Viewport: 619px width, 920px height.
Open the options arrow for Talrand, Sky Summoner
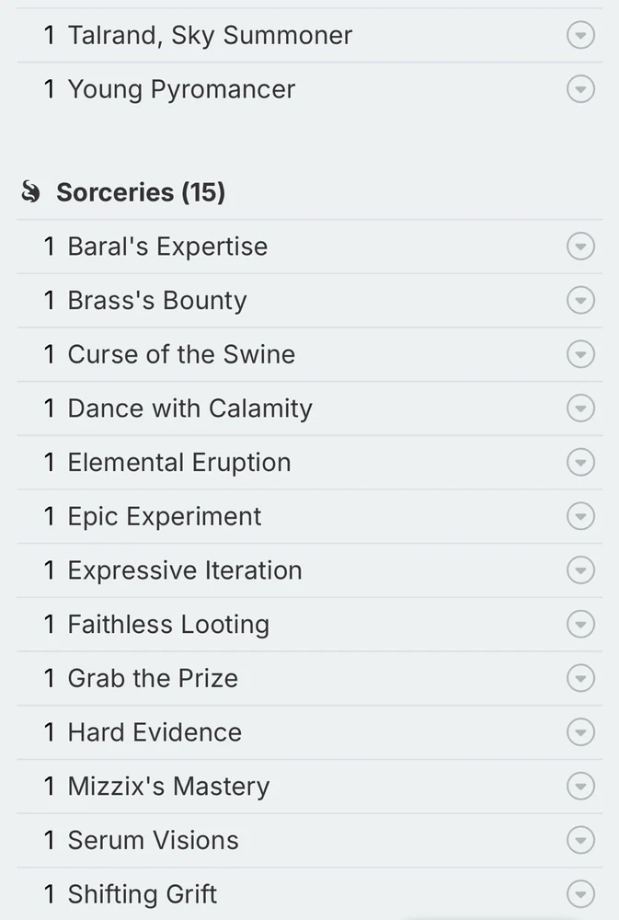pos(580,36)
